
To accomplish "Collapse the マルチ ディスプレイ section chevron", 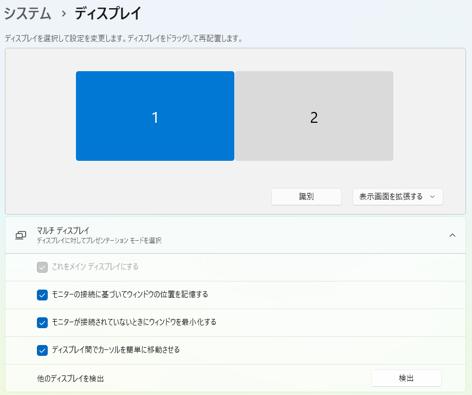I will point(452,235).
